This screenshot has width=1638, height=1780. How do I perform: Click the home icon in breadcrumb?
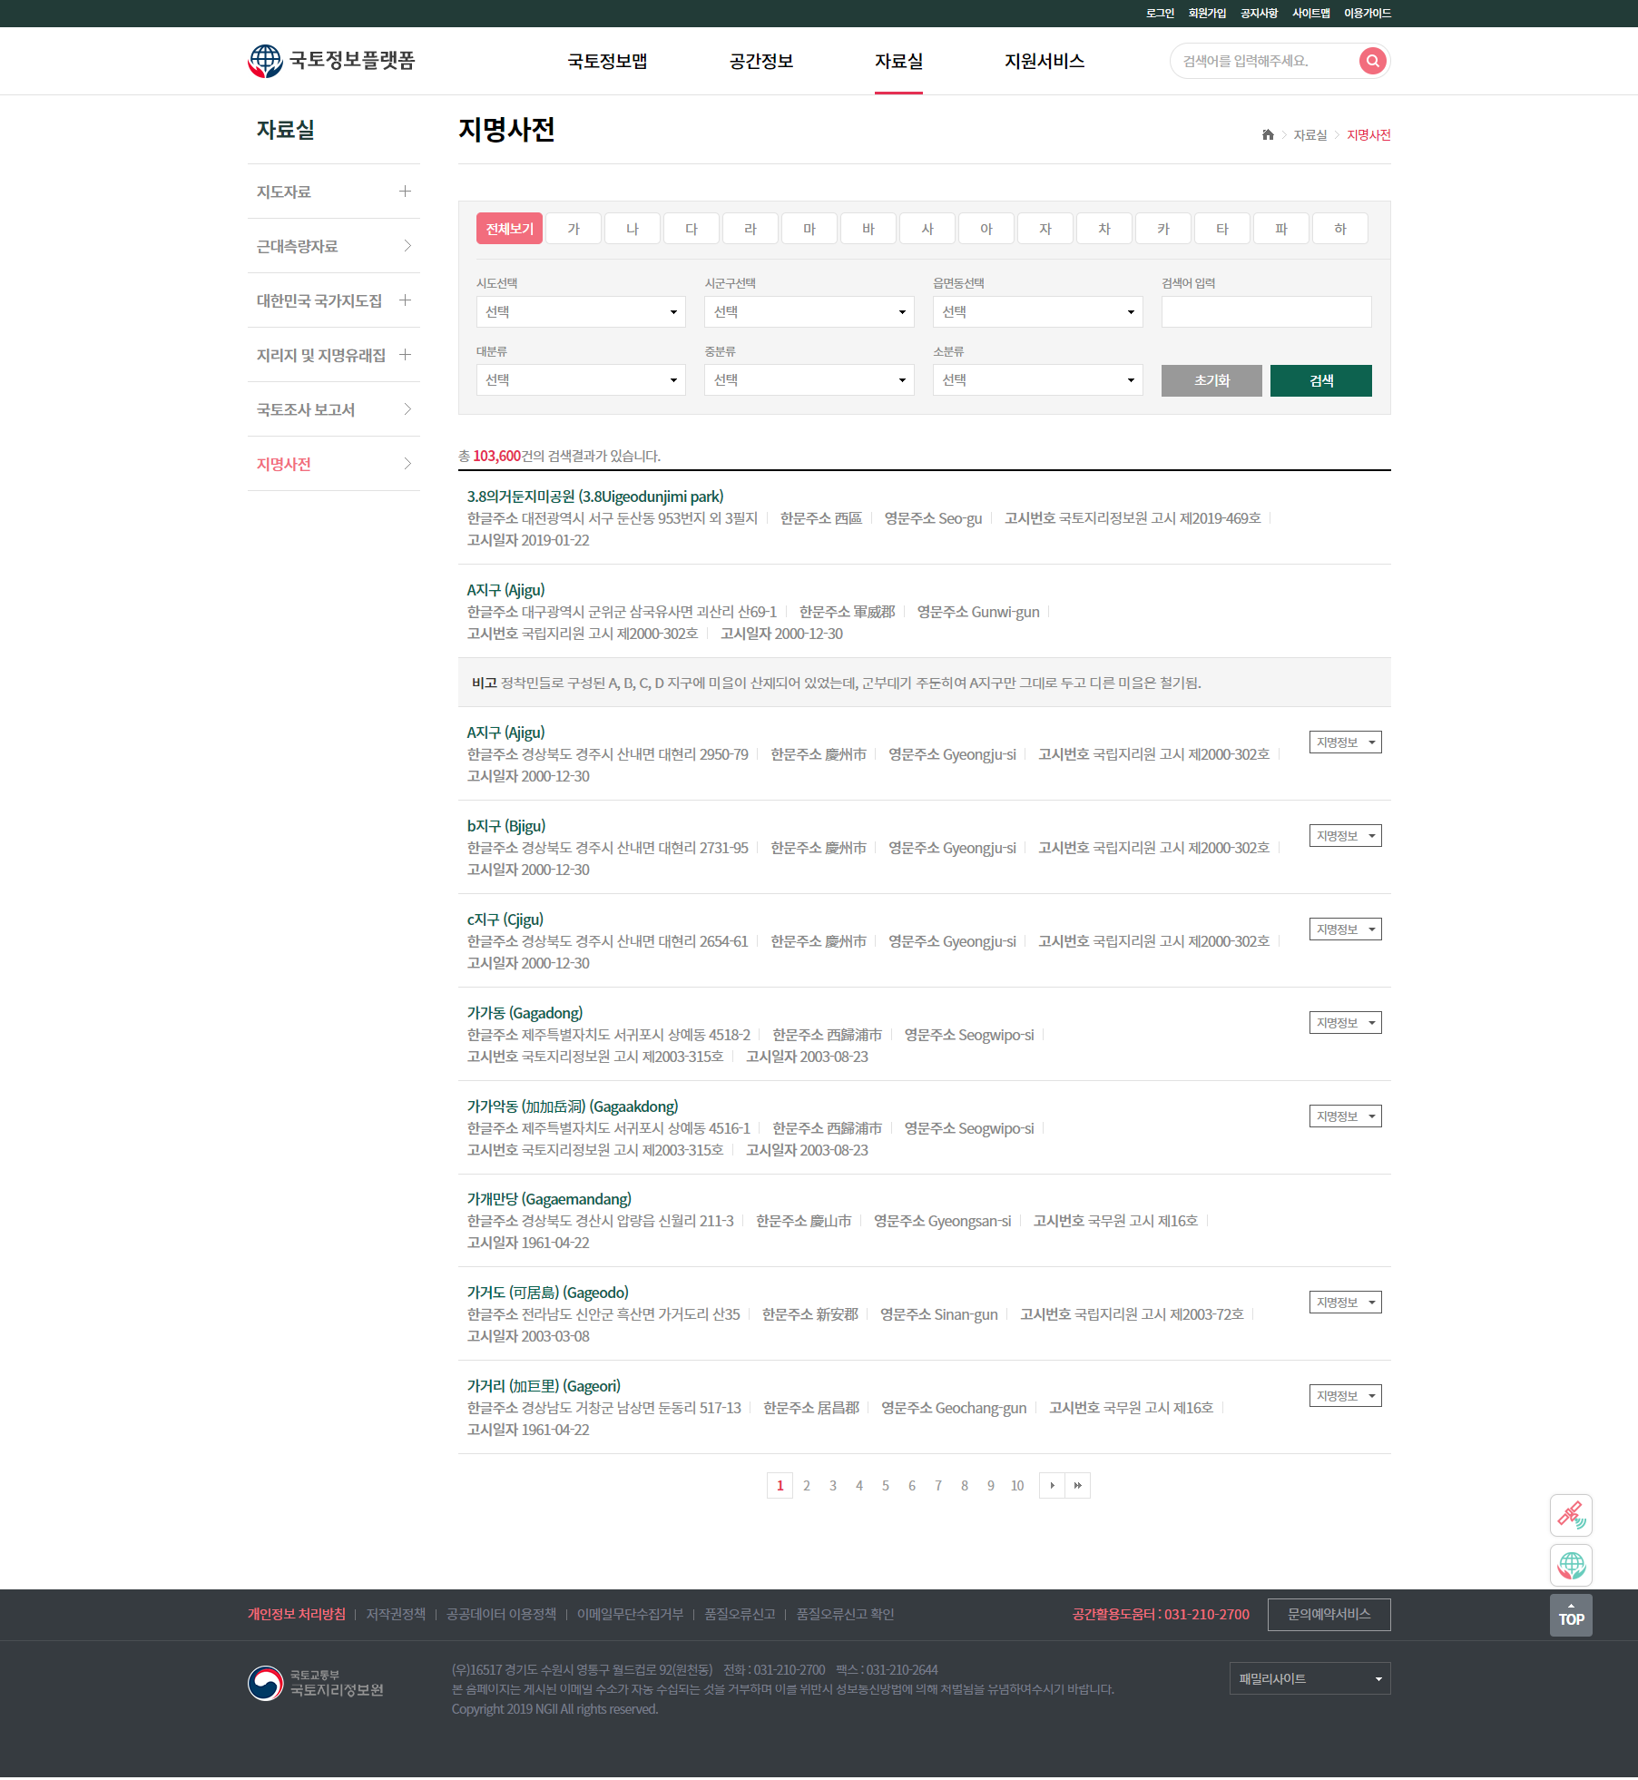1268,135
